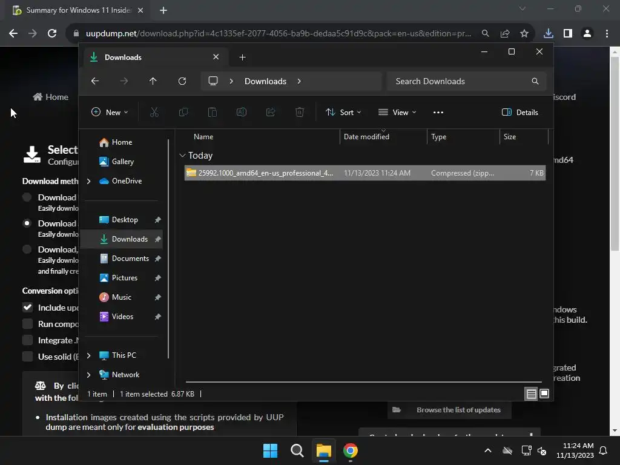Open the See more ellipsis menu
The width and height of the screenshot is (620, 465).
(438, 112)
